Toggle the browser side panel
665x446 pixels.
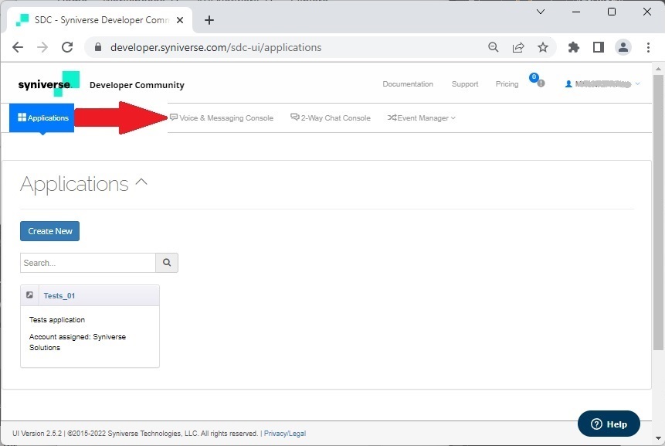[x=598, y=47]
